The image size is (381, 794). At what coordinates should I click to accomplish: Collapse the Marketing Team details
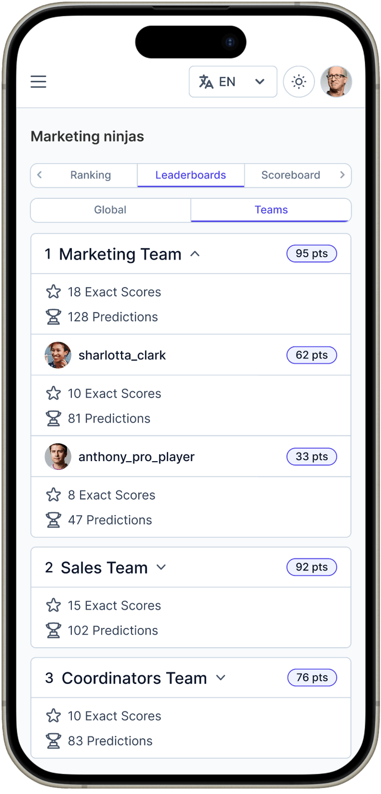195,254
